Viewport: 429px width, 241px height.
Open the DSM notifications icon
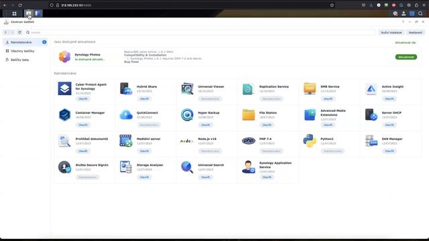point(395,13)
